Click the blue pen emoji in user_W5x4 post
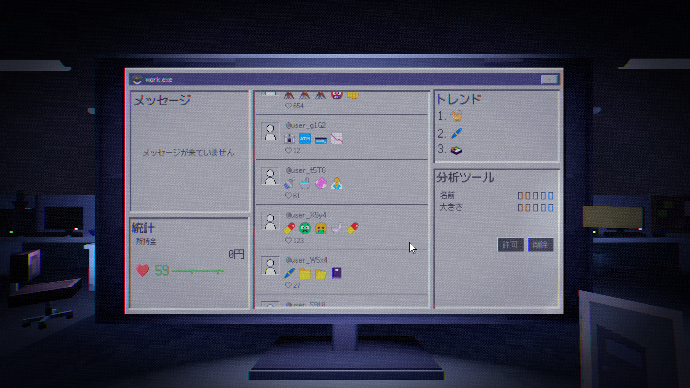Image resolution: width=690 pixels, height=388 pixels. [289, 273]
